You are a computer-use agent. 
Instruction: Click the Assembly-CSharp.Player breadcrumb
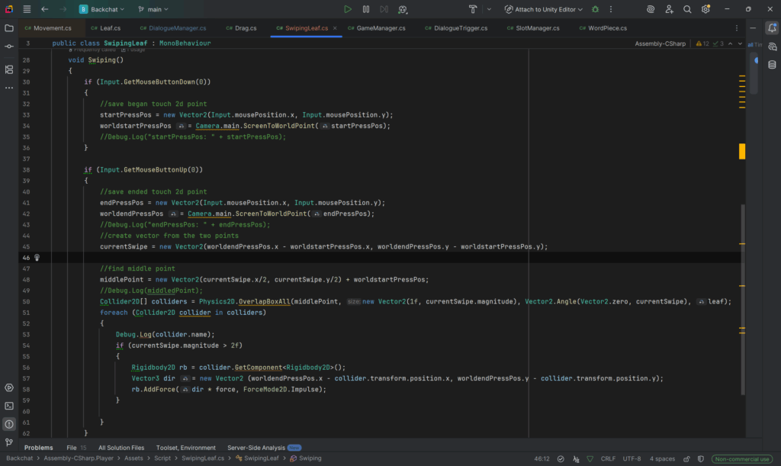pyautogui.click(x=79, y=458)
